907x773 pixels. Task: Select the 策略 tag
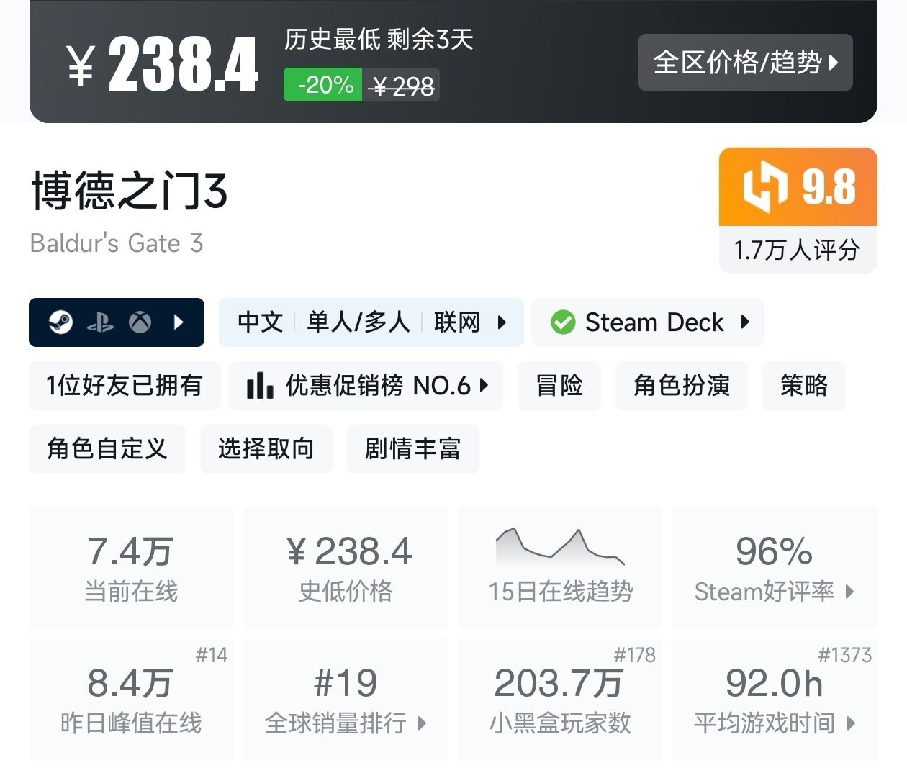click(x=804, y=386)
